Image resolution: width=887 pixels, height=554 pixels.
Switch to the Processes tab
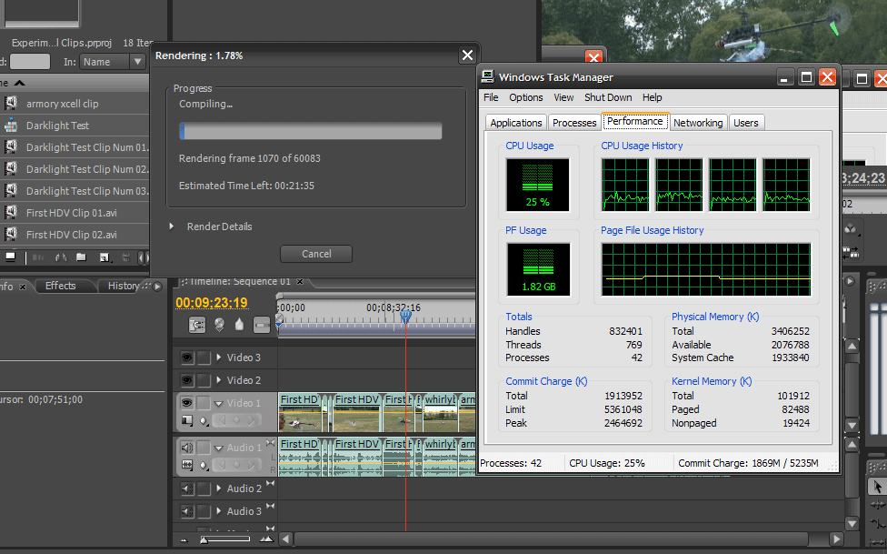coord(574,123)
